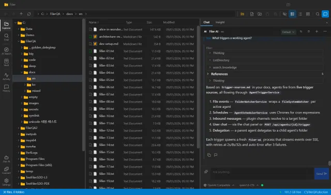Open the AI Search sidebar panel
The image size is (331, 195).
6,51
